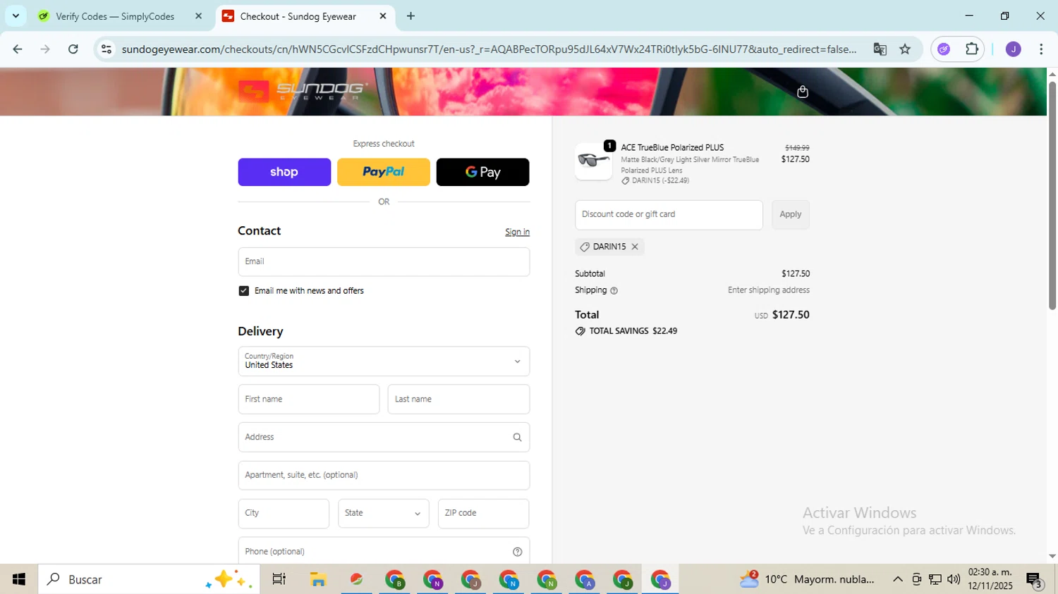Reload the checkout page

(x=73, y=49)
